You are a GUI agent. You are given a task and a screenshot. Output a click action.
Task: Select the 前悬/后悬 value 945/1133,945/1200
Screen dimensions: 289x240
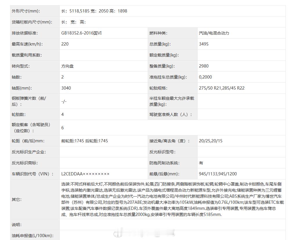(x=218, y=174)
